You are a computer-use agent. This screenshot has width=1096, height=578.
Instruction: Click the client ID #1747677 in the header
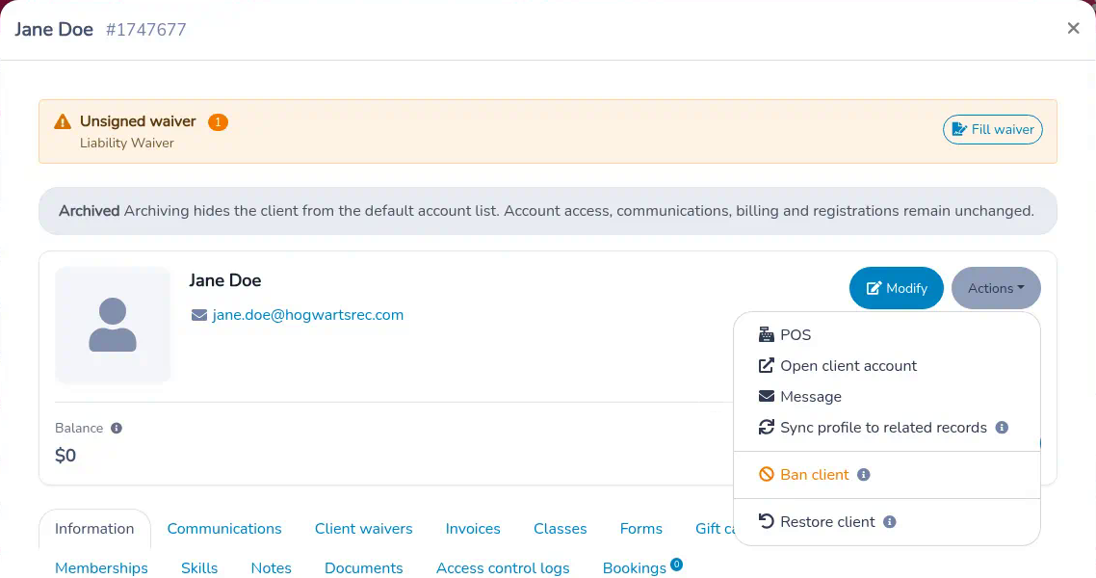pos(146,29)
